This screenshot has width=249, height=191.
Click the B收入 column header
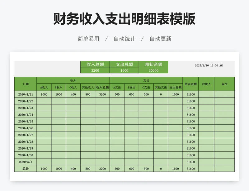[x=59, y=87]
